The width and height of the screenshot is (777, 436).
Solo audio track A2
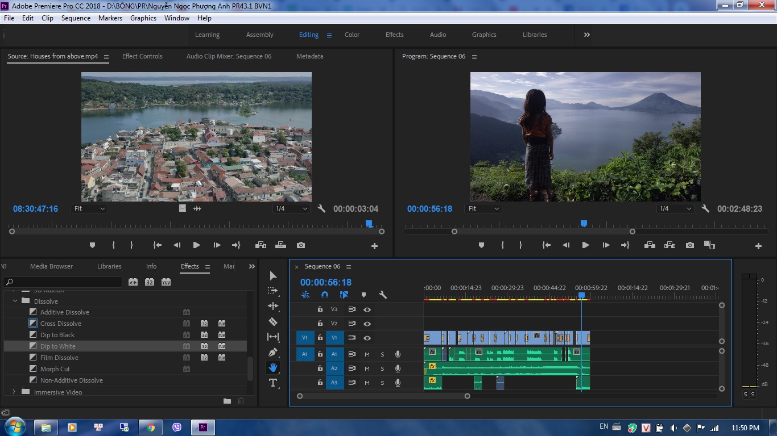pyautogui.click(x=382, y=368)
